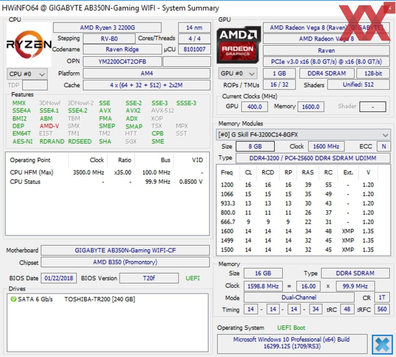This screenshot has height=357, width=396.
Task: Click the red AMD-V feature label
Action: point(49,126)
